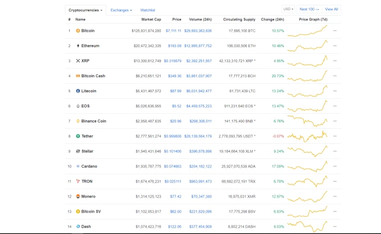
Task: Click the Tether logo icon
Action: point(78,136)
